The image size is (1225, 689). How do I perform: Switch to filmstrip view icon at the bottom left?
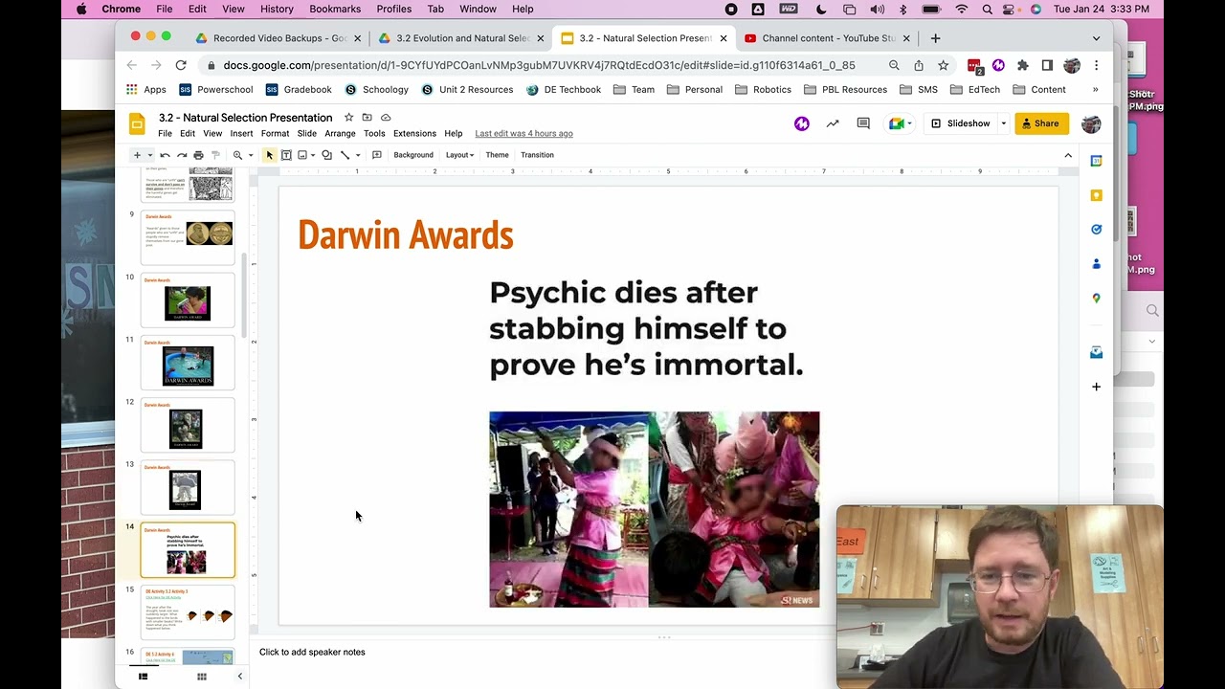tap(143, 677)
